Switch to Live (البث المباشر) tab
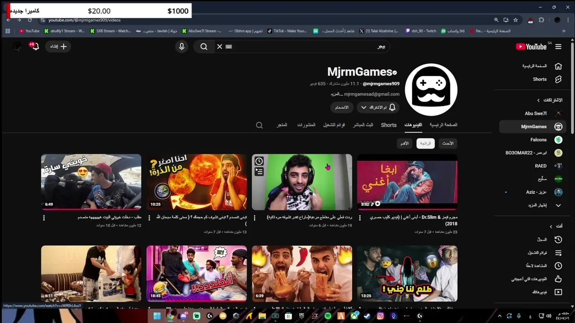 [x=363, y=125]
